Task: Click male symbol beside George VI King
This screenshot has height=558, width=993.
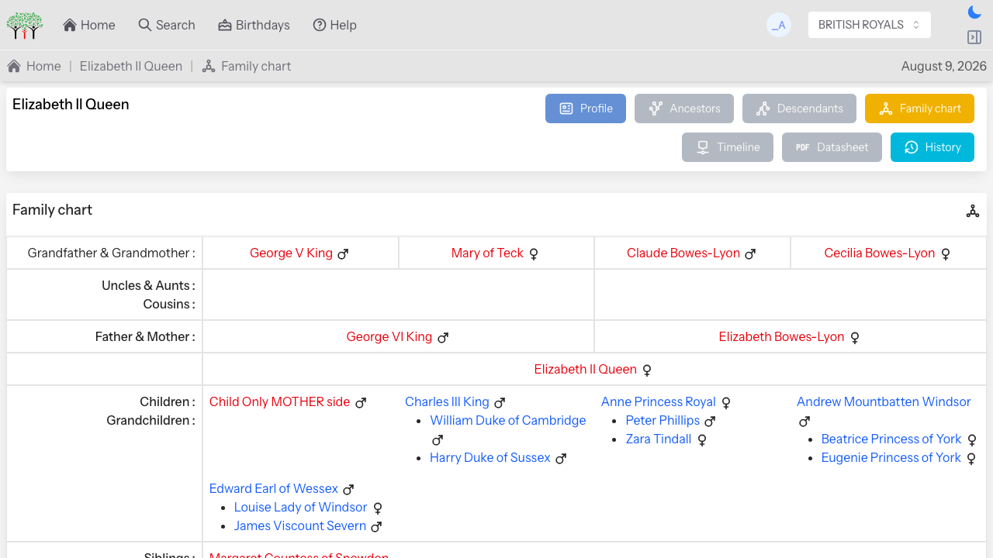Action: (x=443, y=337)
